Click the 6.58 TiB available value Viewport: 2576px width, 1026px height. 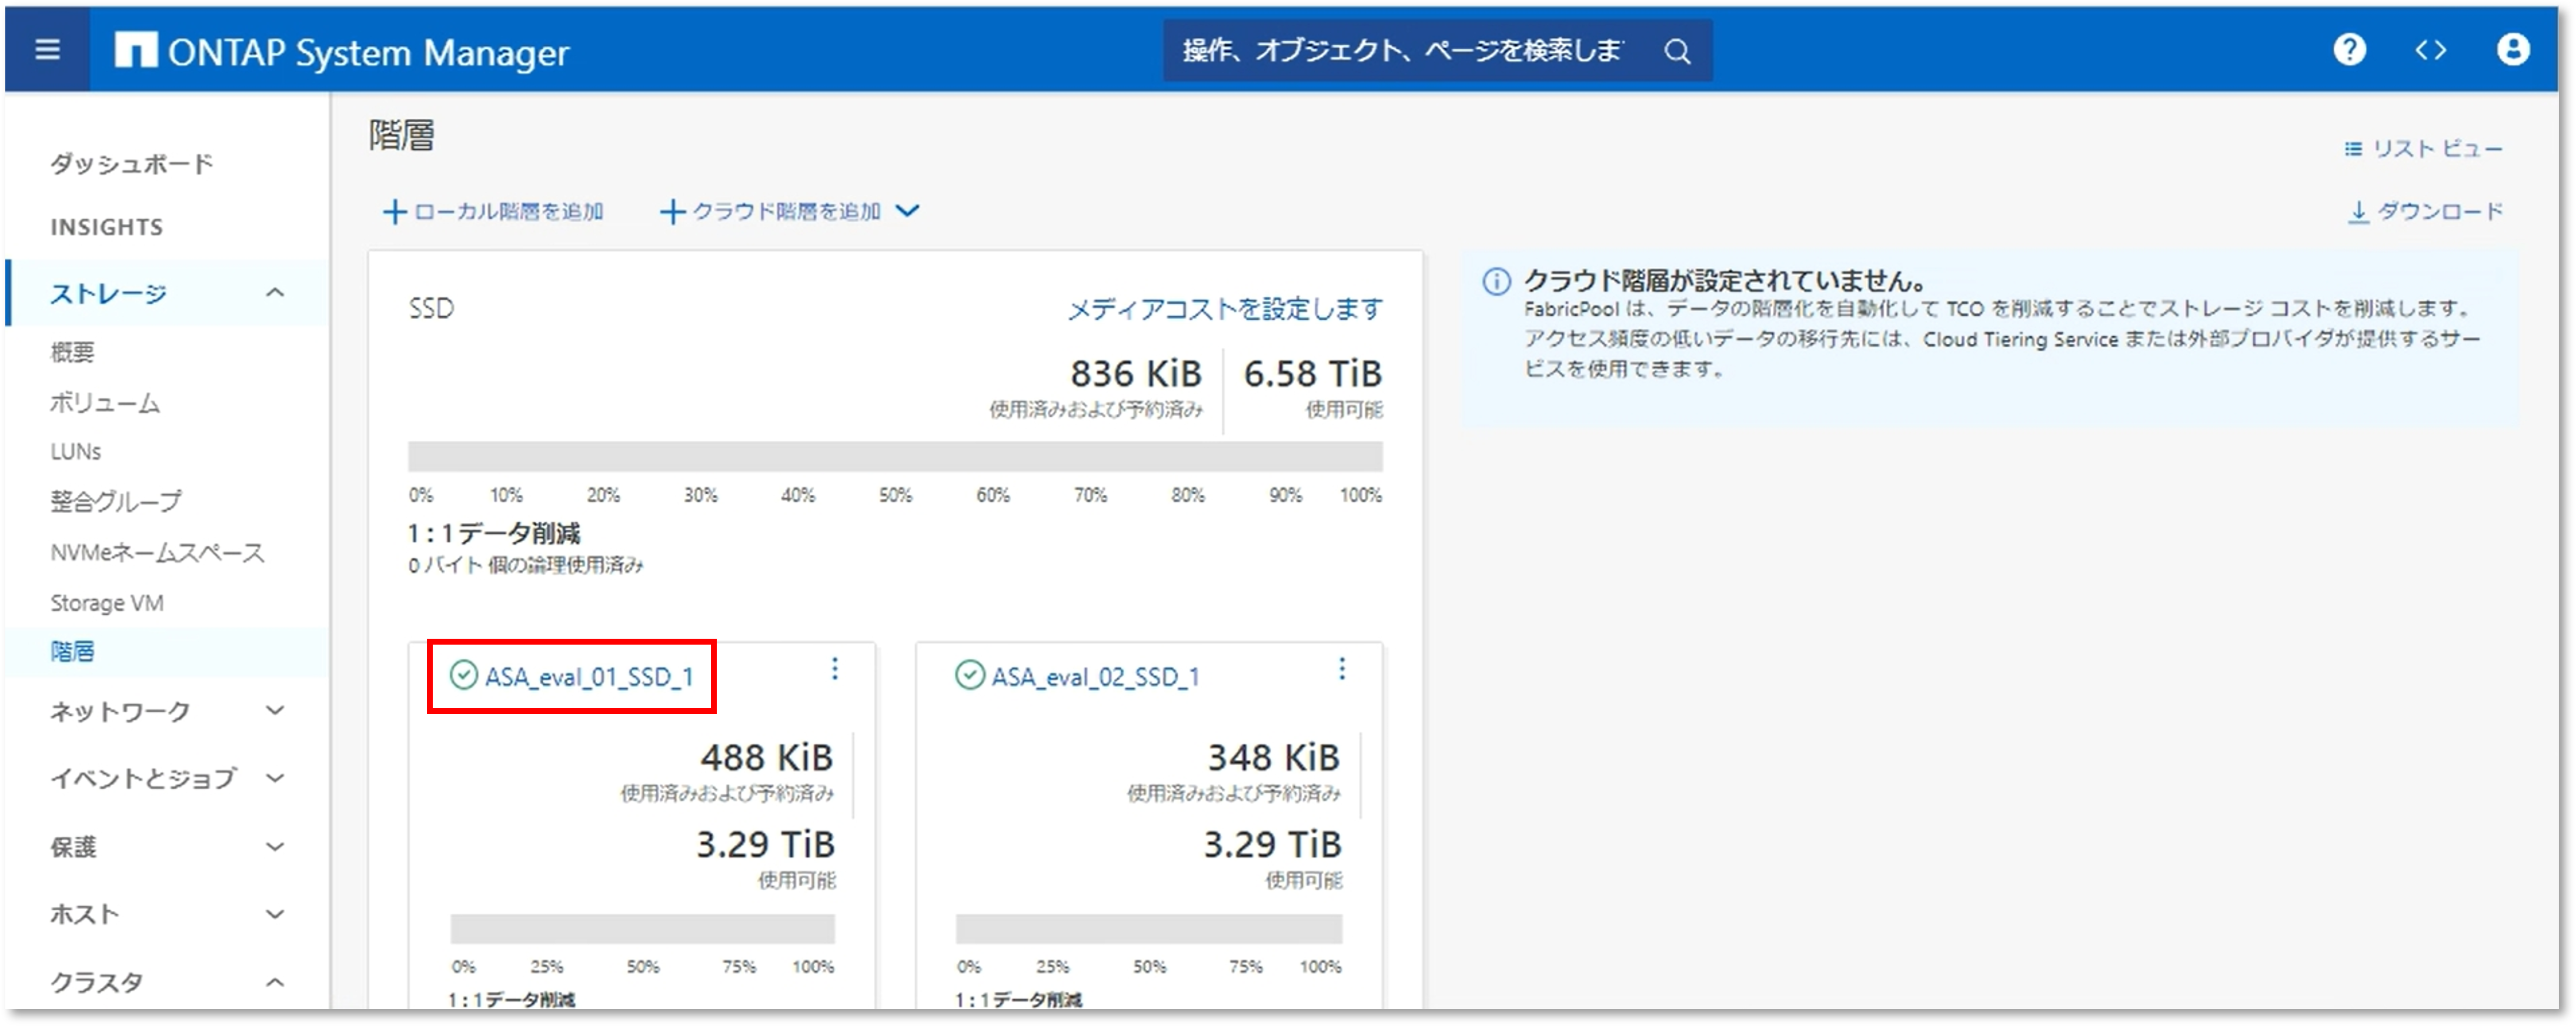point(1312,374)
